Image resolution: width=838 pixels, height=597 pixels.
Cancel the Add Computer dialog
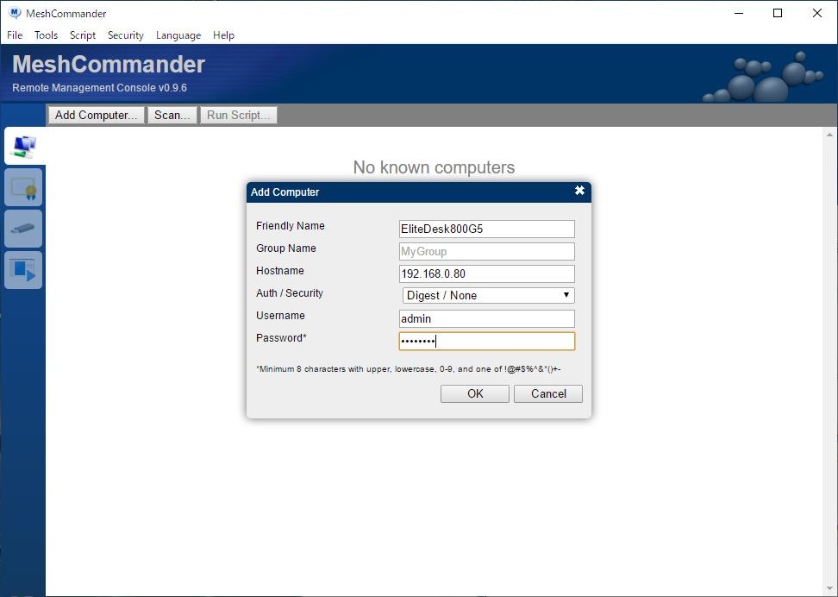(547, 393)
